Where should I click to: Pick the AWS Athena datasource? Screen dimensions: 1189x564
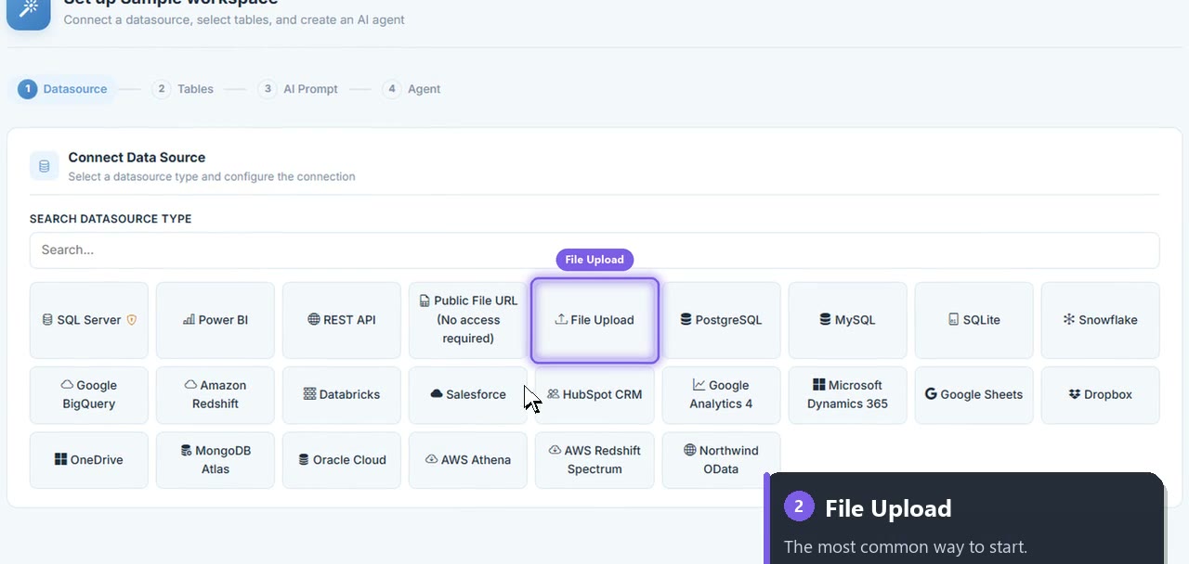(x=468, y=459)
